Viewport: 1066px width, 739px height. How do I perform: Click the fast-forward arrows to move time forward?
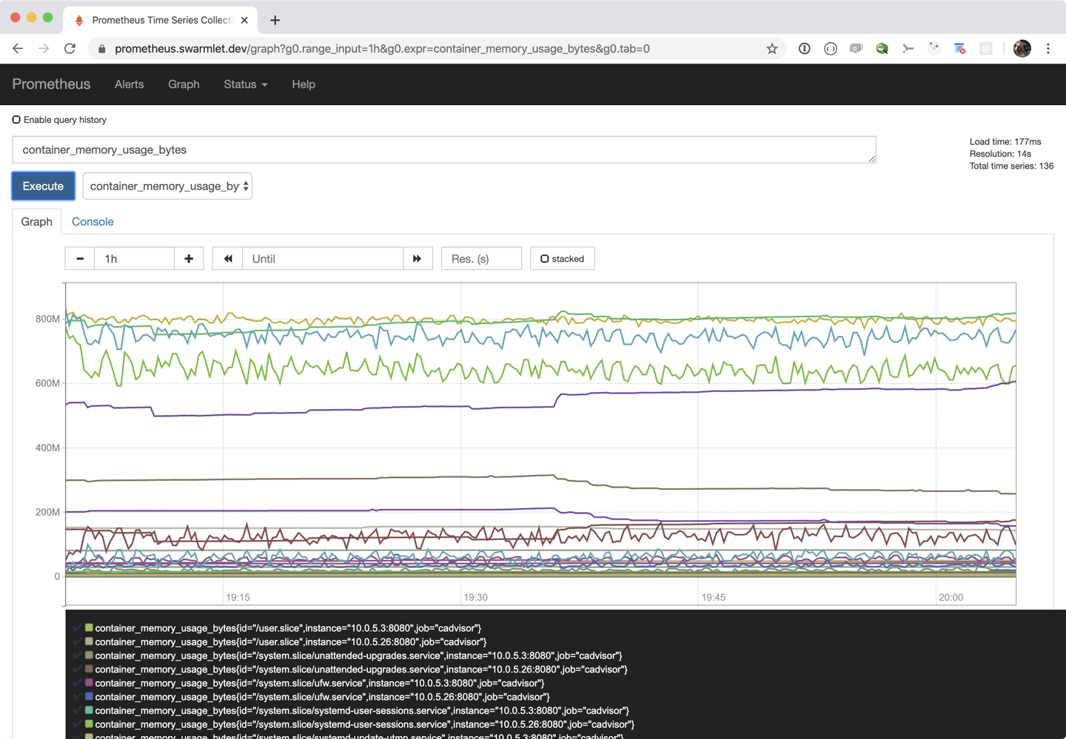[418, 259]
